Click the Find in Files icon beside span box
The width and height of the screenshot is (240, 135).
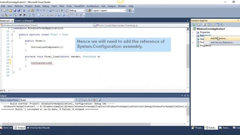(x=89, y=10)
